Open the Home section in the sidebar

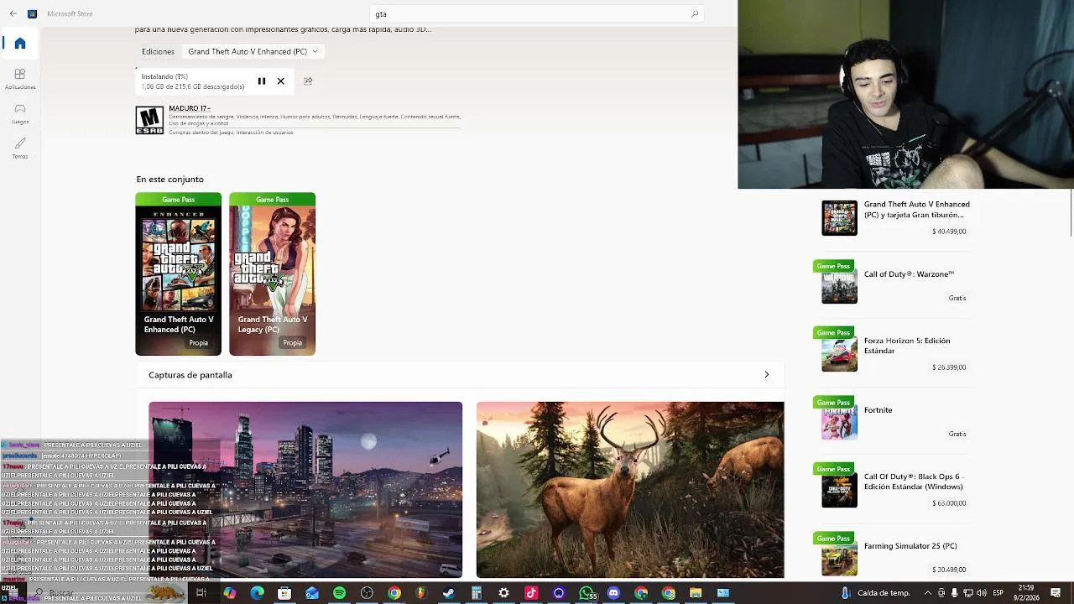(x=20, y=44)
